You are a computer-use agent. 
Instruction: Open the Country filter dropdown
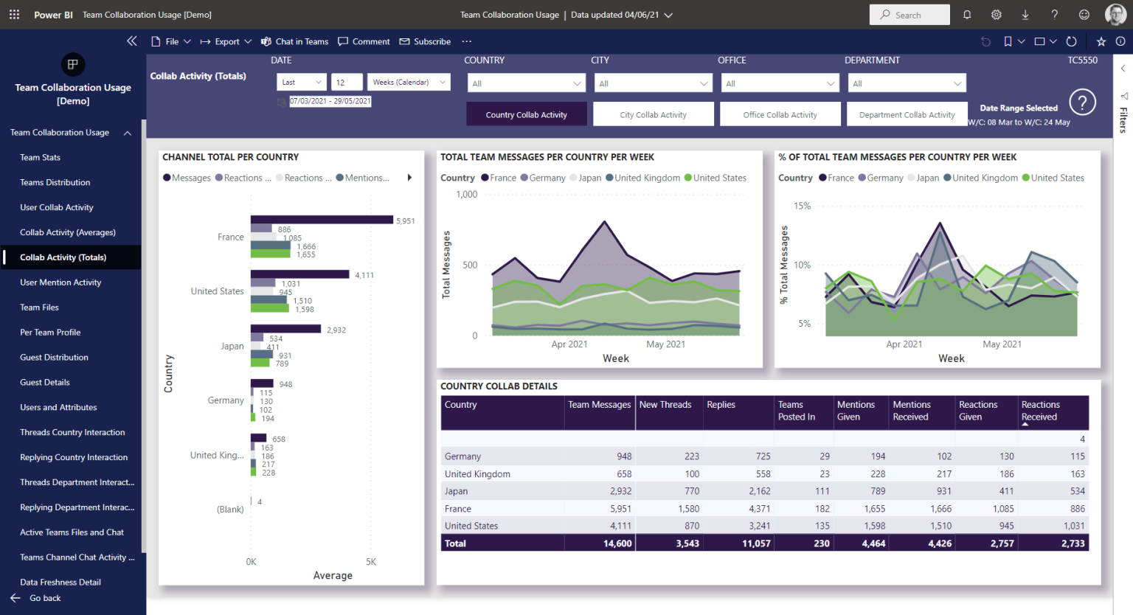[527, 83]
